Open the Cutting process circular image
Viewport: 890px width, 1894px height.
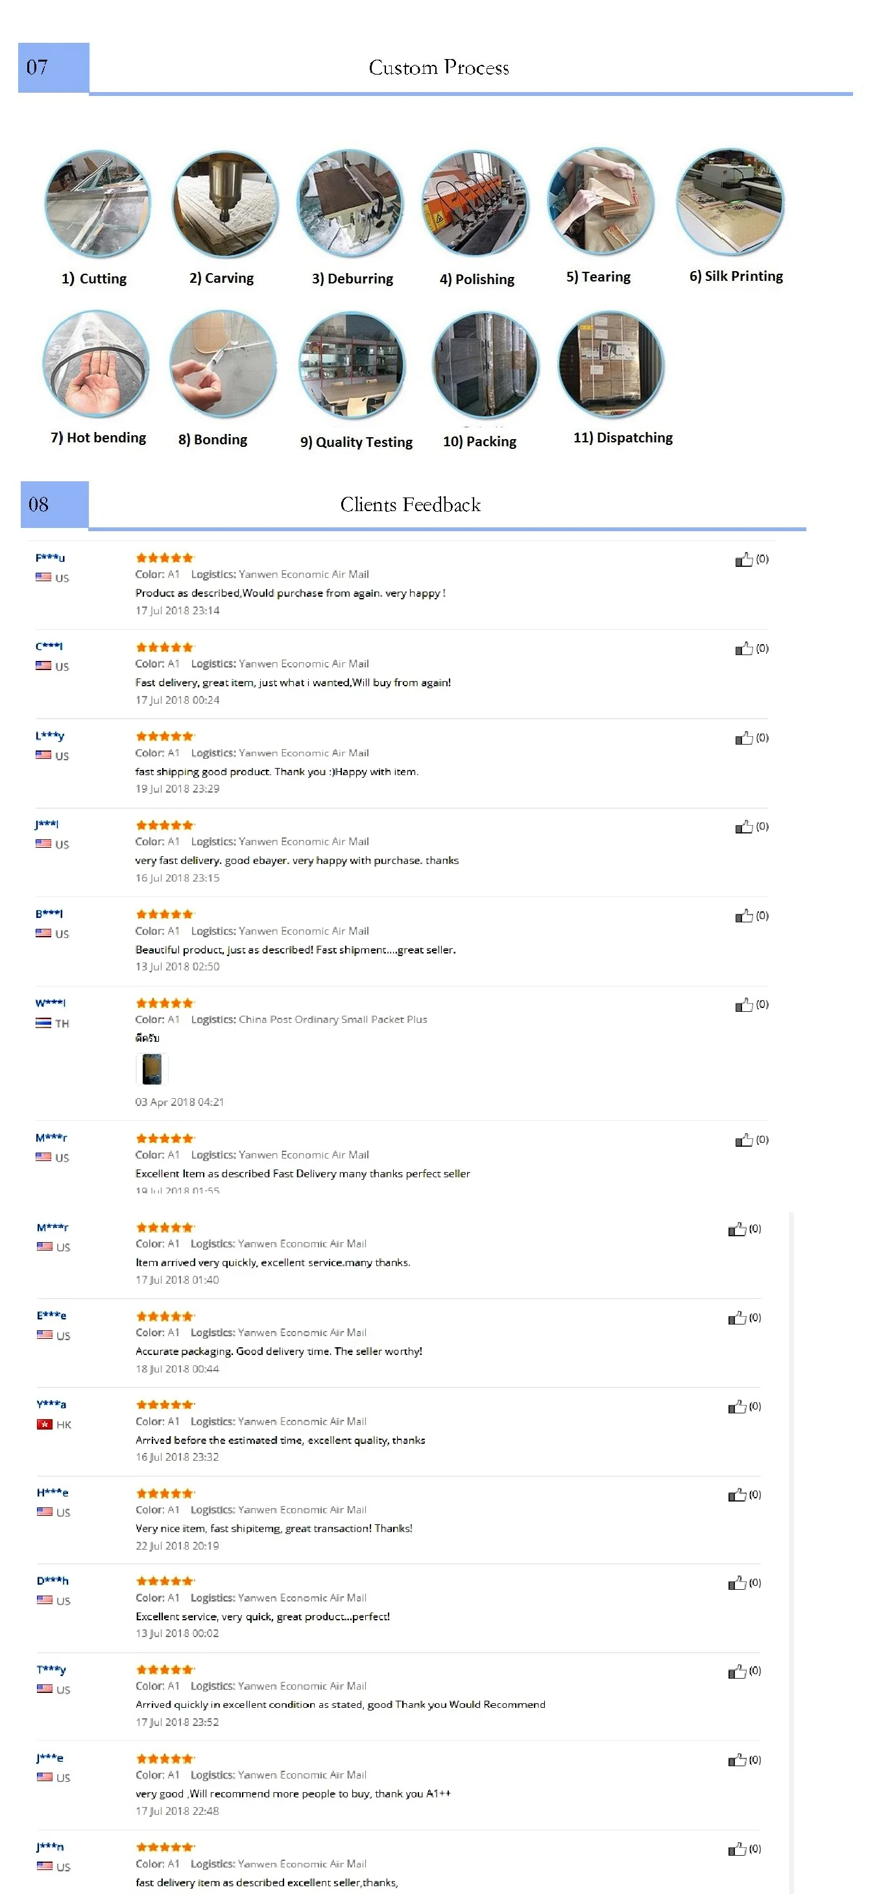click(97, 204)
